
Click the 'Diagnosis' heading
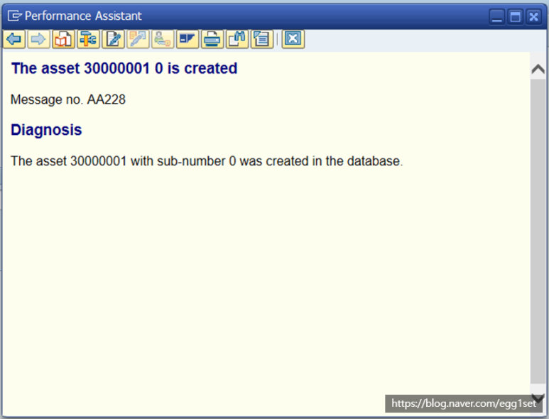[46, 130]
